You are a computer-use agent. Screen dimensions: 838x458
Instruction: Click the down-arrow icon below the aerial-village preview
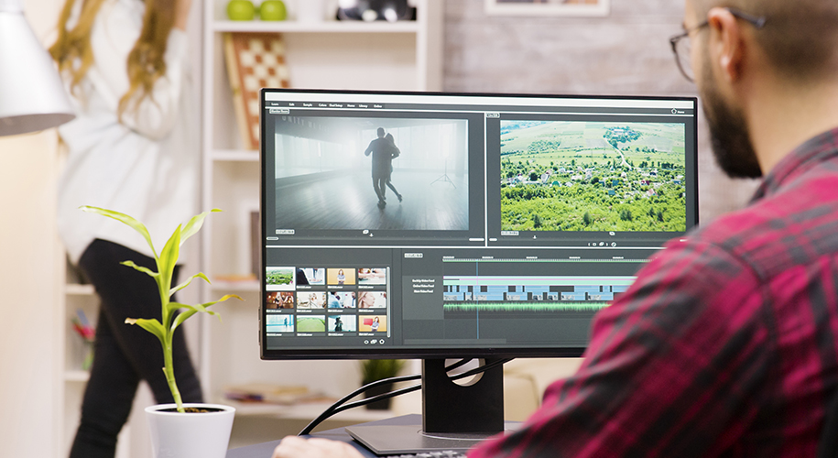pyautogui.click(x=535, y=236)
